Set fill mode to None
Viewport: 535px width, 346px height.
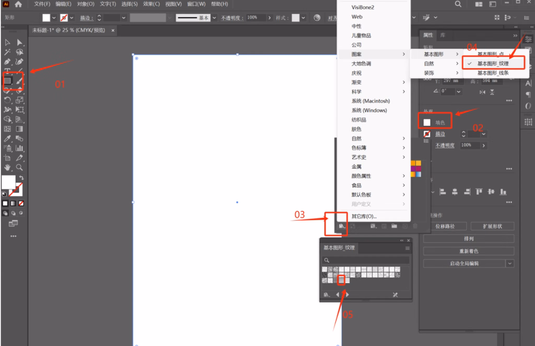coord(21,203)
